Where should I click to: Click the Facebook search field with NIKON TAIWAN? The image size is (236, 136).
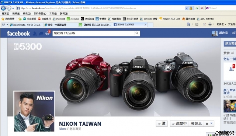coord(93,33)
